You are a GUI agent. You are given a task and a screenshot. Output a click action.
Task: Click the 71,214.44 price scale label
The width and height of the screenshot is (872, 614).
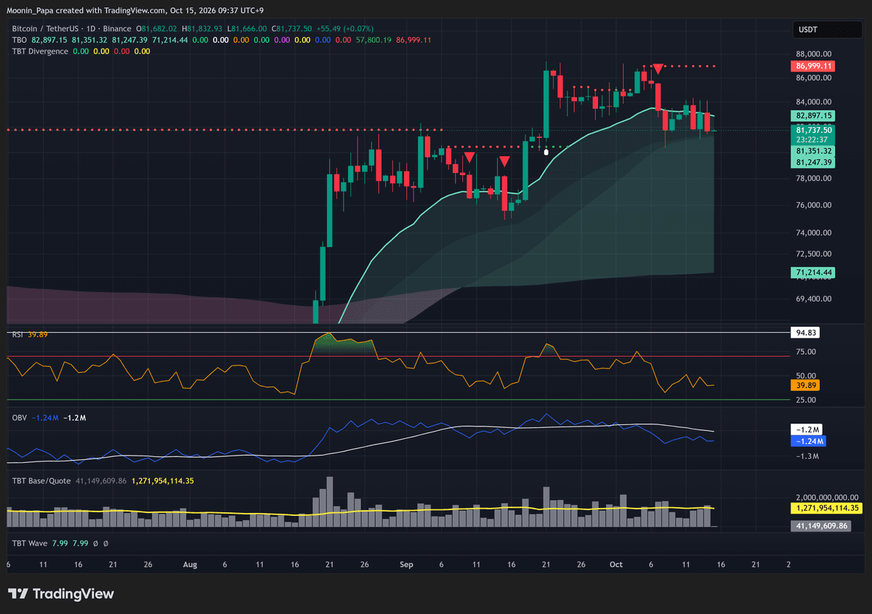(812, 272)
